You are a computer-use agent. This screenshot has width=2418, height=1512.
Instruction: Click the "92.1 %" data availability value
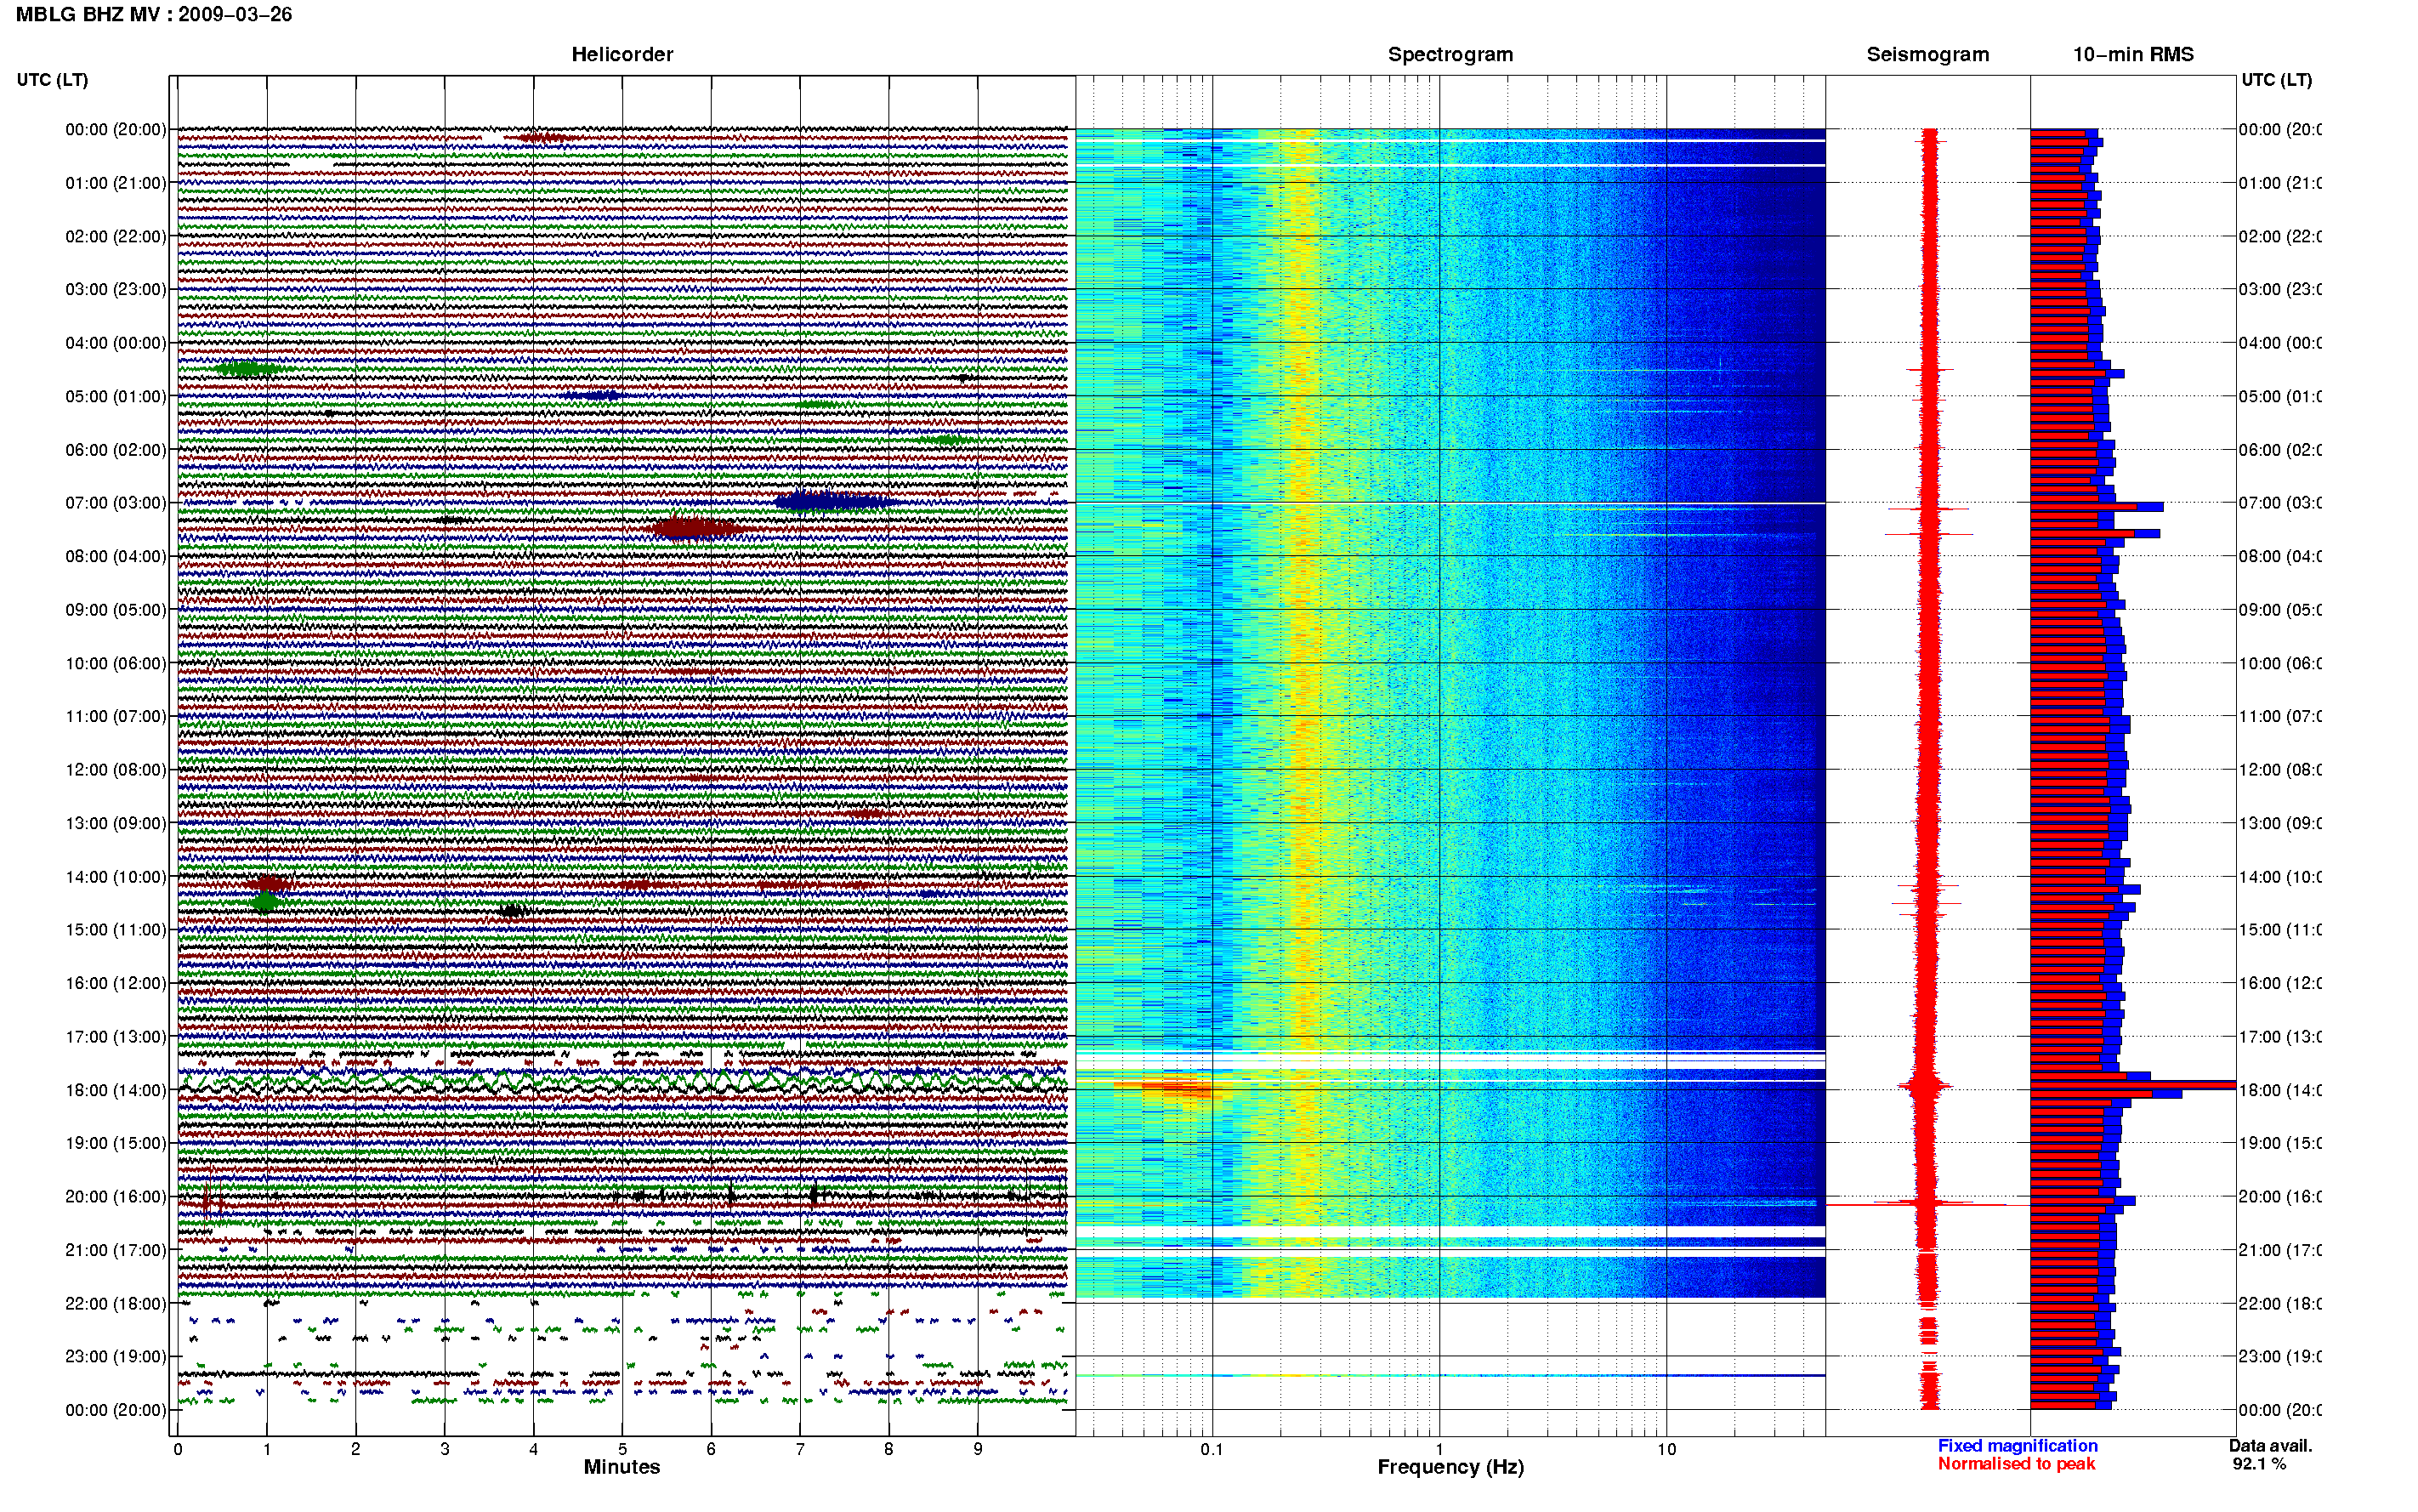(2259, 1463)
